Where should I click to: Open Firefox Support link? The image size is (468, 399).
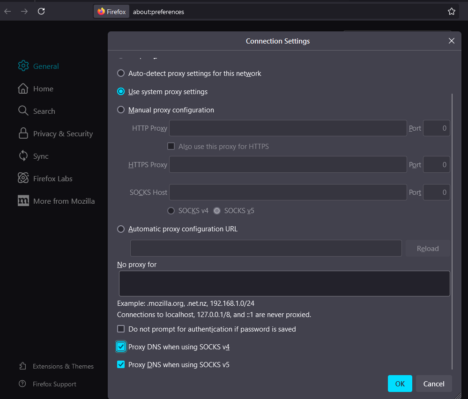(x=54, y=384)
